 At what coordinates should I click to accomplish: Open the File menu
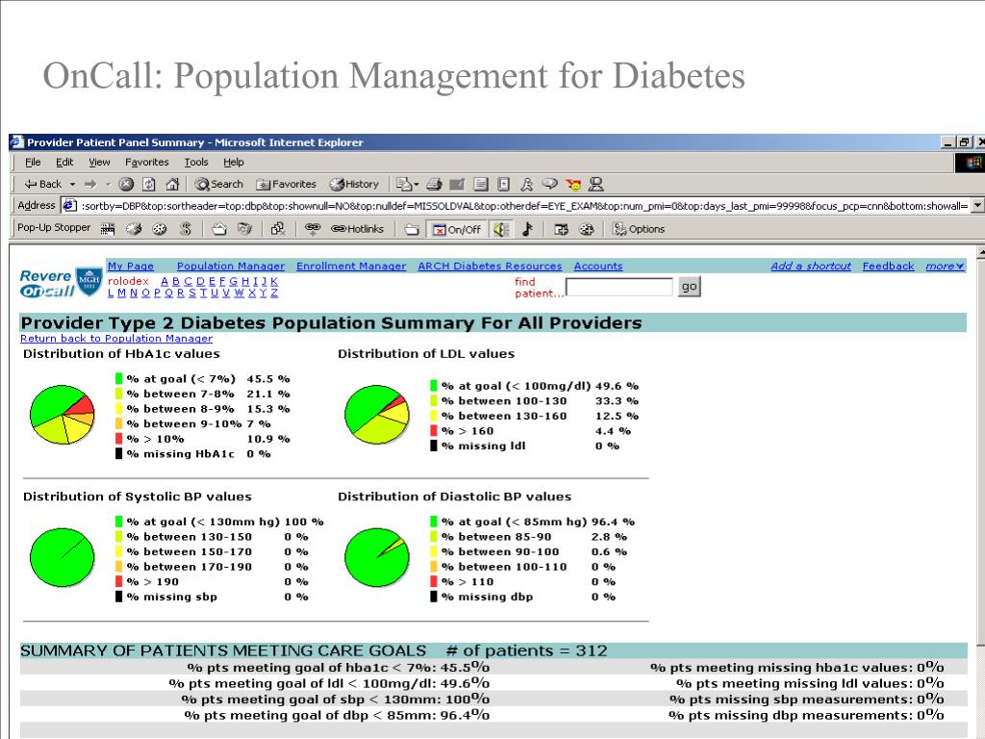coord(33,162)
